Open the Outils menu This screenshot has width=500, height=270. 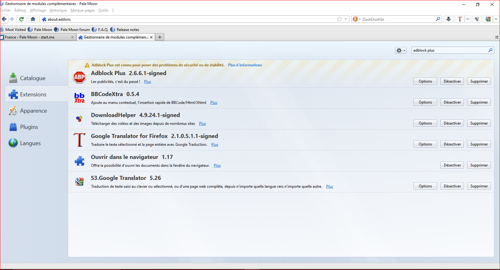(103, 10)
